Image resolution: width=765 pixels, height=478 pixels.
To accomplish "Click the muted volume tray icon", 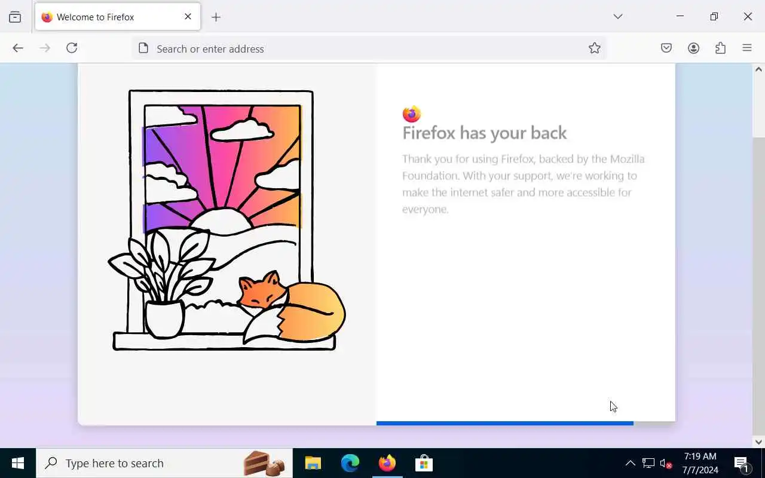I will tap(666, 464).
